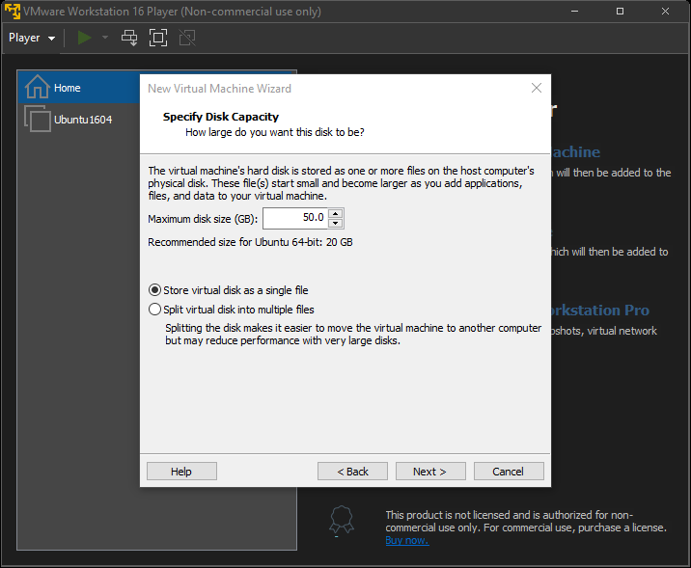
Task: Click the 'Maximum disk size (GB):' label
Action: click(x=203, y=219)
